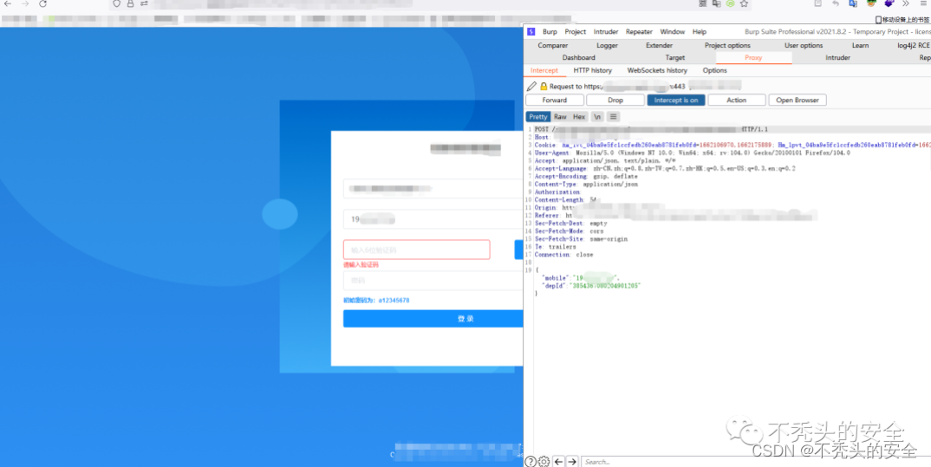Click the Burp Search field
Image resolution: width=931 pixels, height=467 pixels.
(755, 461)
